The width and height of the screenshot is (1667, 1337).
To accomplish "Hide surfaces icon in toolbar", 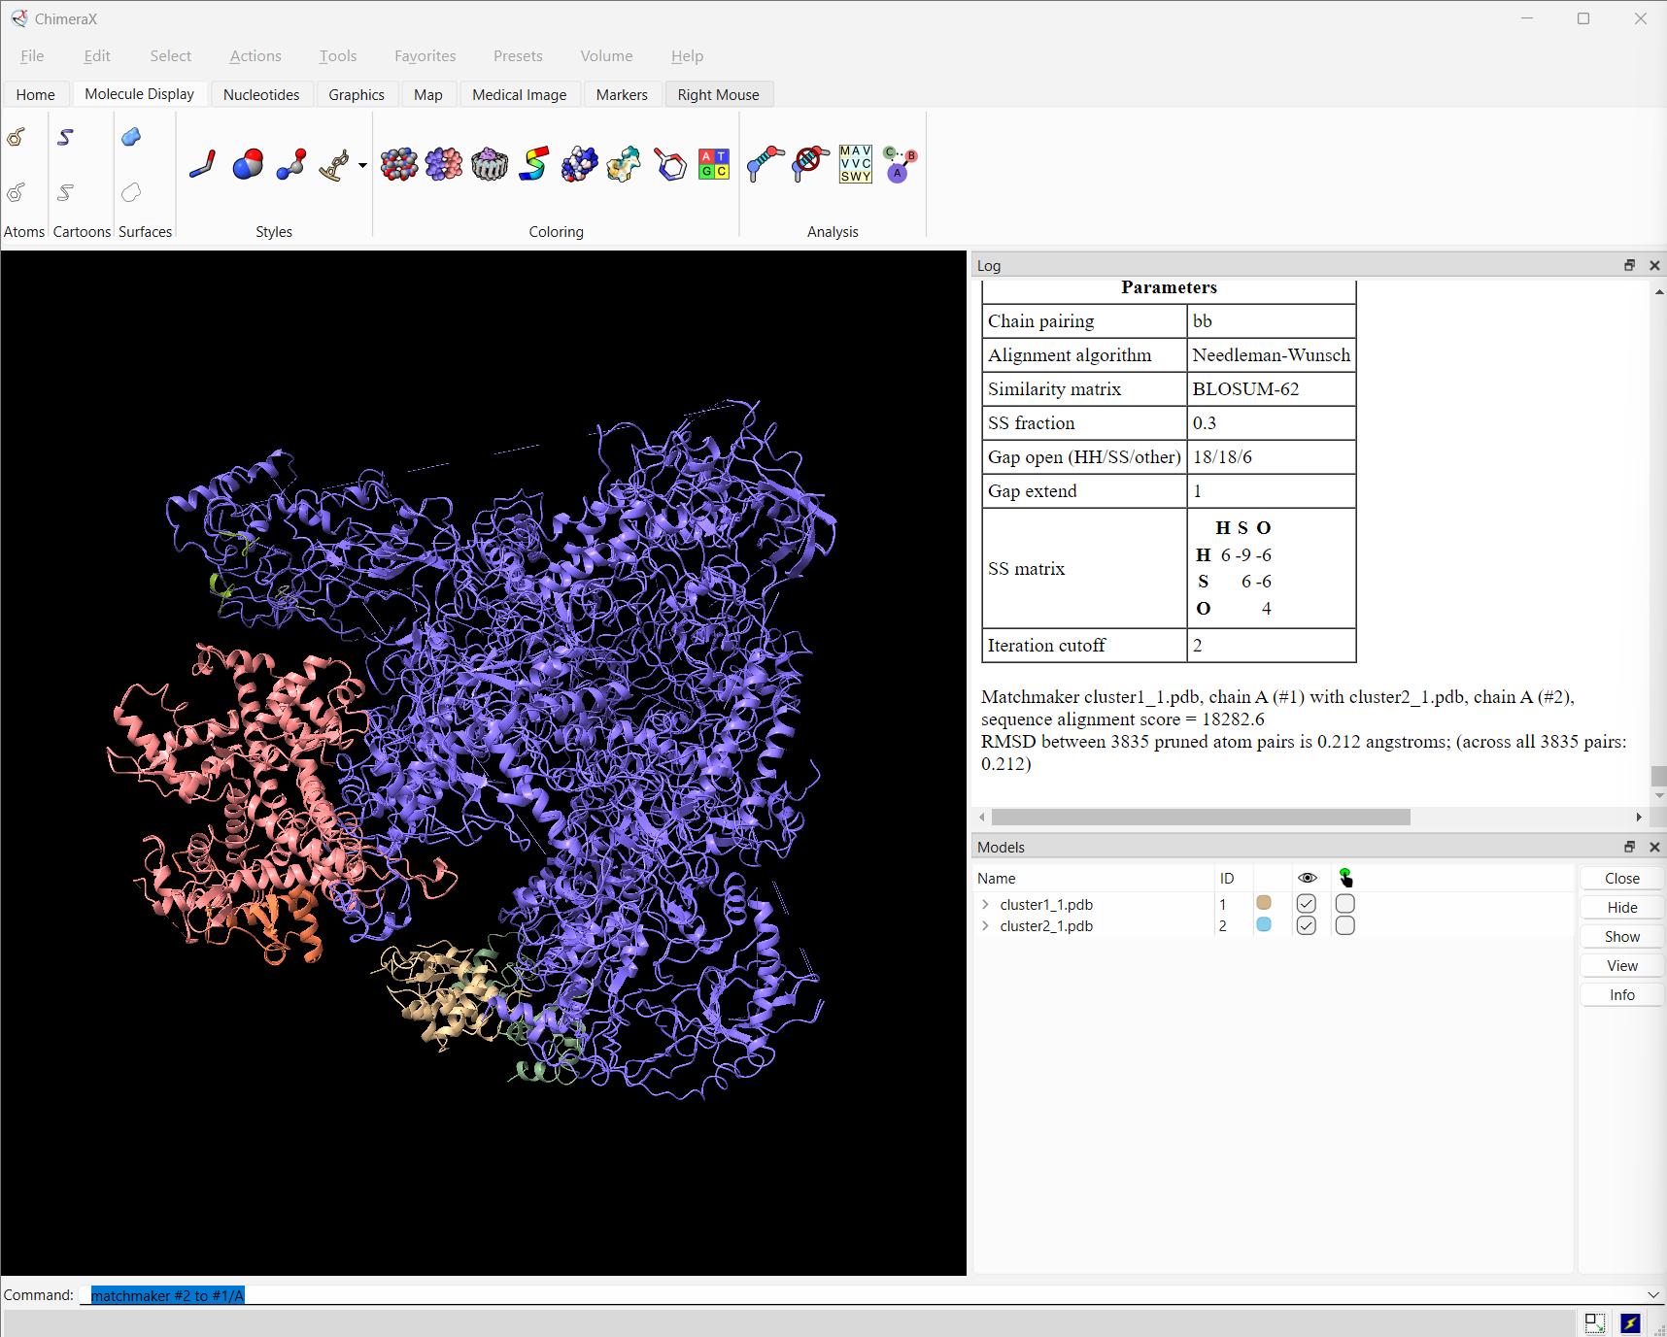I will (x=131, y=192).
